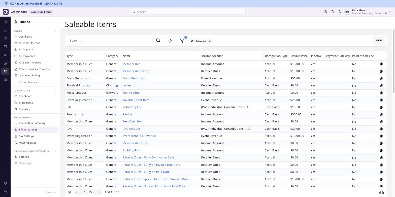Duplicate the Jacket saleable item
This screenshot has height=197, width=395.
tap(381, 86)
